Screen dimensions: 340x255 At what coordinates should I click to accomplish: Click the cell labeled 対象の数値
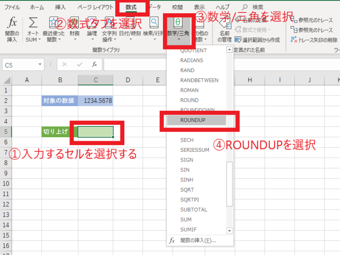point(60,100)
